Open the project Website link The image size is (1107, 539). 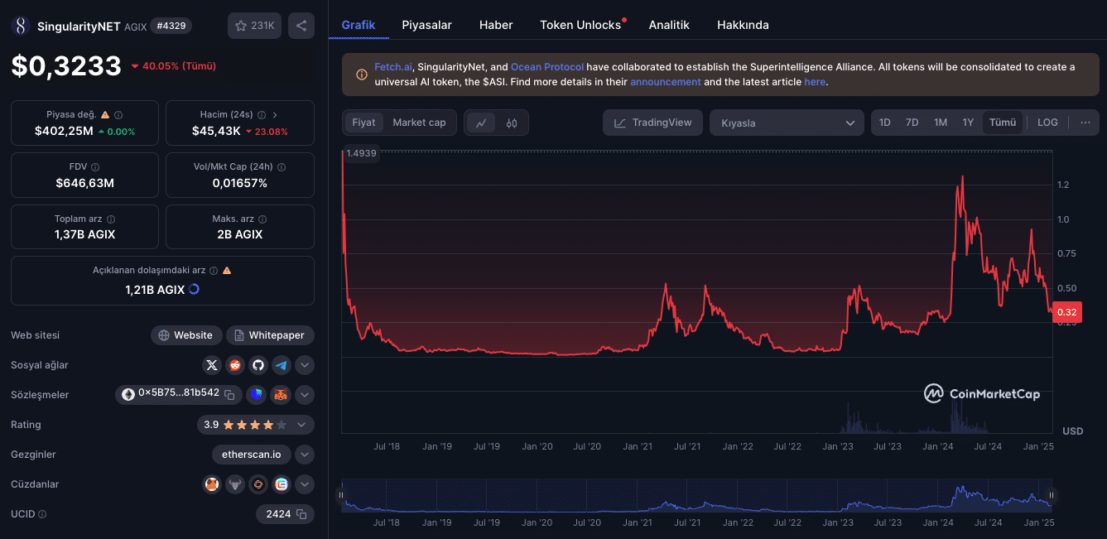pyautogui.click(x=186, y=335)
